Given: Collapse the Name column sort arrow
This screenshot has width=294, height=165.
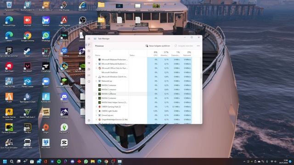Looking at the screenshot, I should [110, 51].
